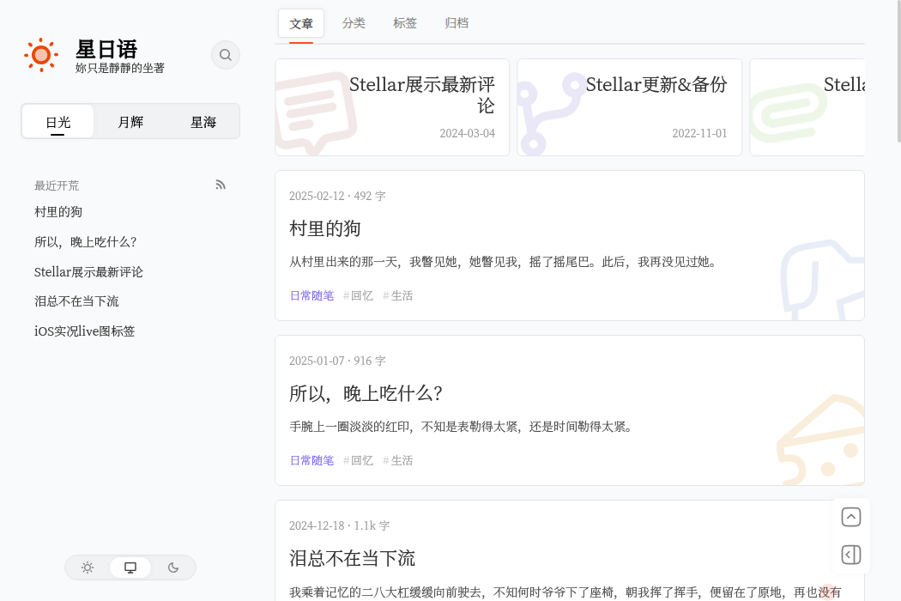Go to the 归档 tab
Viewport: 901px width, 601px height.
coord(457,23)
